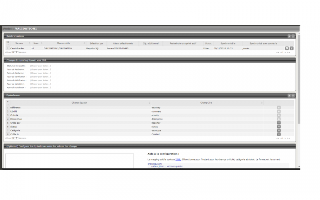Click the lock icon on the Libellé row
The image size is (320, 200).
(x=279, y=112)
